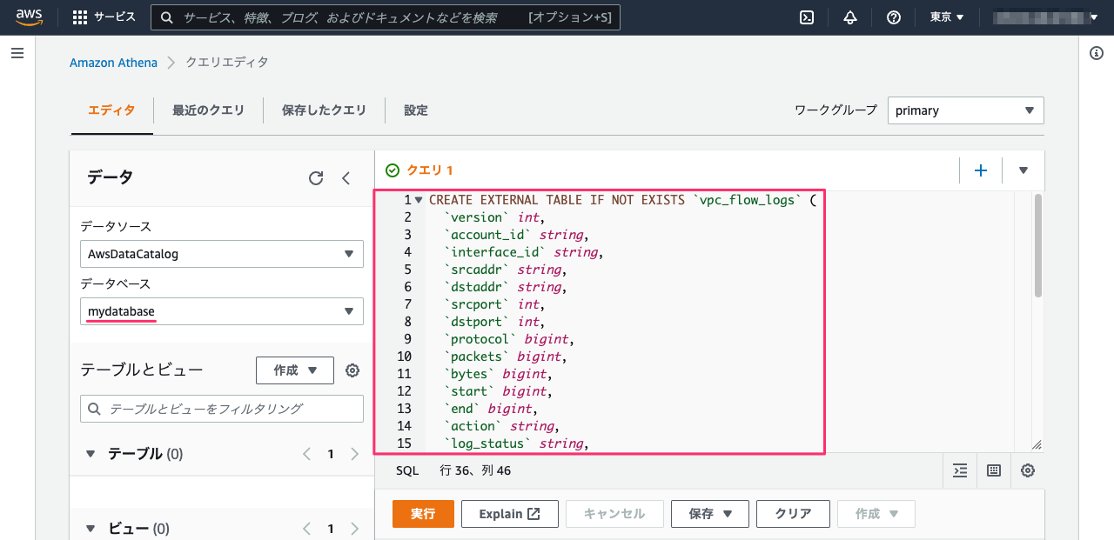Open the help question mark menu

(x=894, y=17)
